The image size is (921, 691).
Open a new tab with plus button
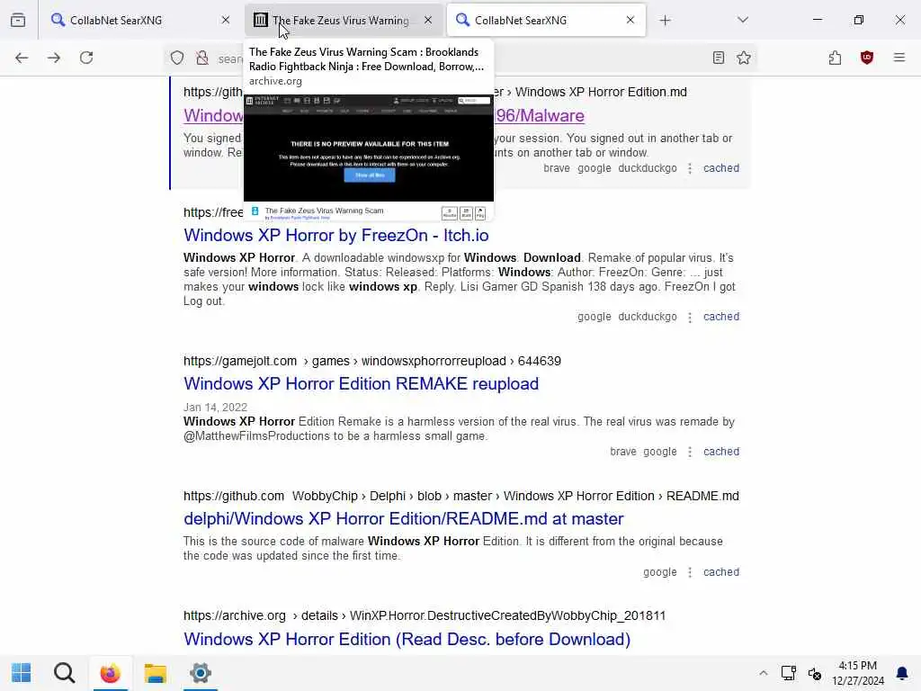point(665,21)
